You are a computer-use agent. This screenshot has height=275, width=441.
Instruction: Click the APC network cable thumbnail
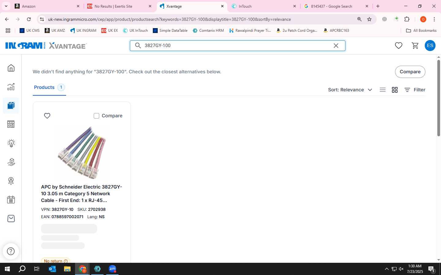pos(82,152)
